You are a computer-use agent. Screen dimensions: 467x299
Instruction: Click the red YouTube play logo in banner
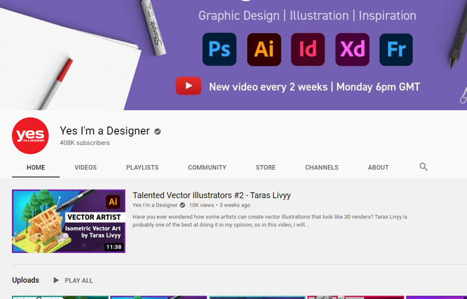pos(189,86)
